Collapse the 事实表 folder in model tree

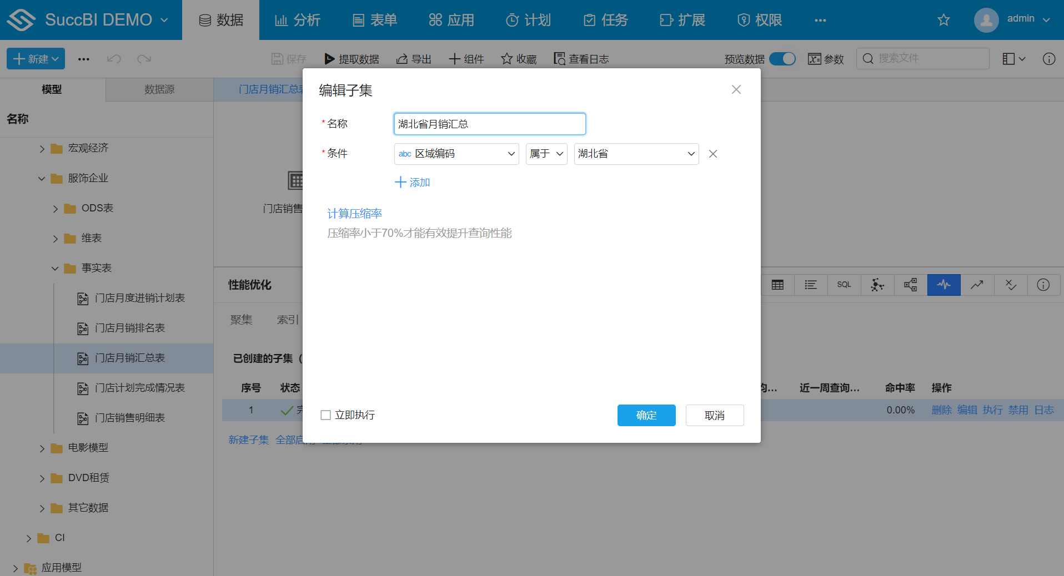(x=54, y=268)
